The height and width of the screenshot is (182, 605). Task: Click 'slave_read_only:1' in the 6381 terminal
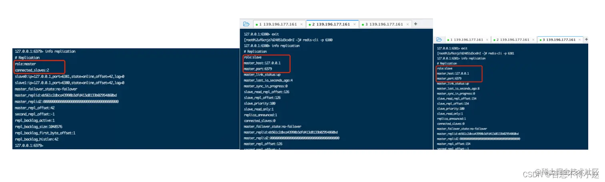pos(451,114)
